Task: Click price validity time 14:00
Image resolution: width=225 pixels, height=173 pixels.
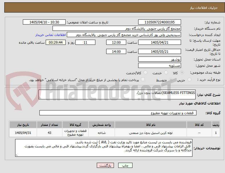Action: [116, 51]
